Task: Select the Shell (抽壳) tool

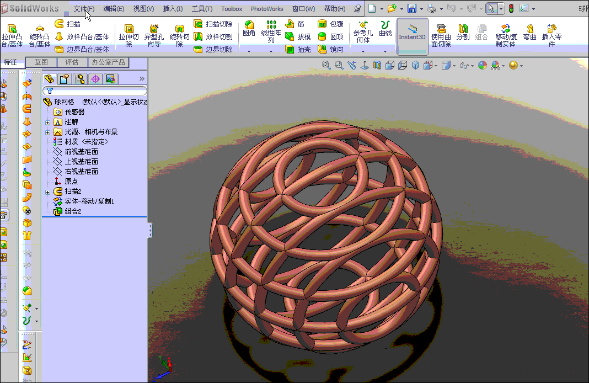Action: click(x=298, y=49)
